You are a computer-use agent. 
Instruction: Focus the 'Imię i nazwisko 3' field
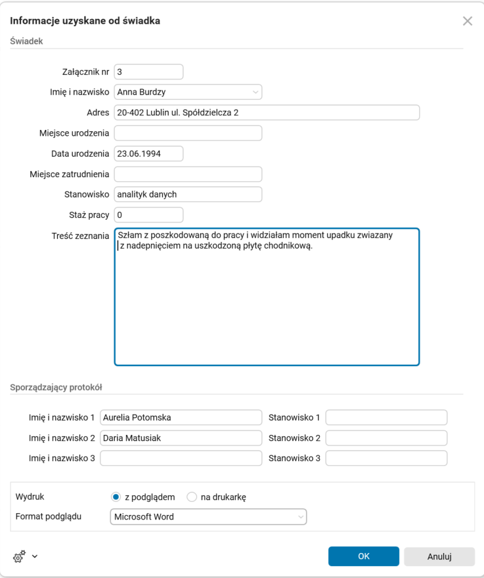(x=181, y=458)
